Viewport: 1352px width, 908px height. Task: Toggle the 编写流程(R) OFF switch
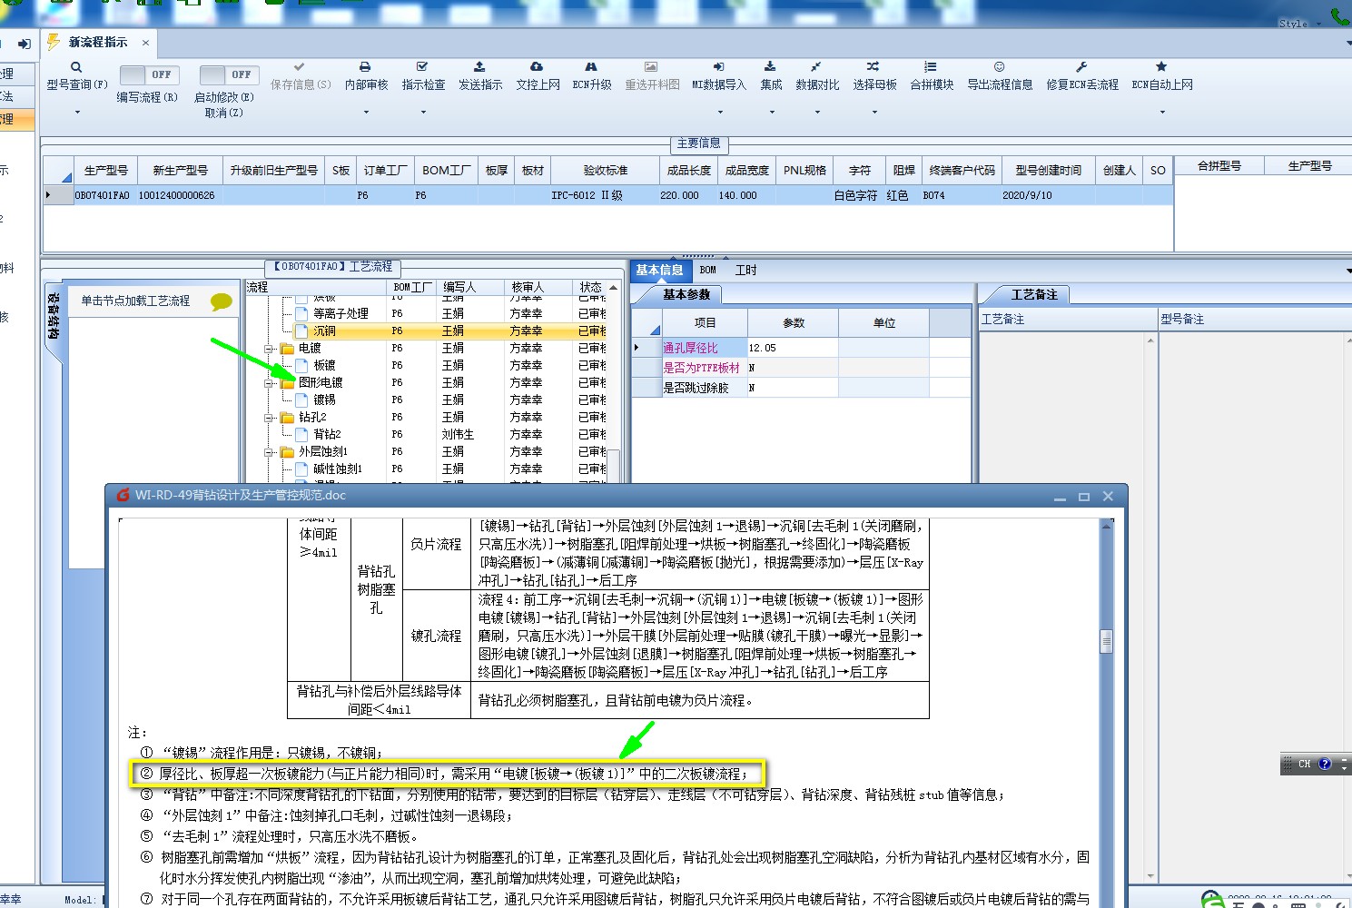click(x=149, y=74)
